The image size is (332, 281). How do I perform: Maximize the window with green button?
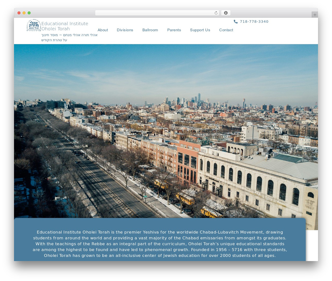coord(29,13)
